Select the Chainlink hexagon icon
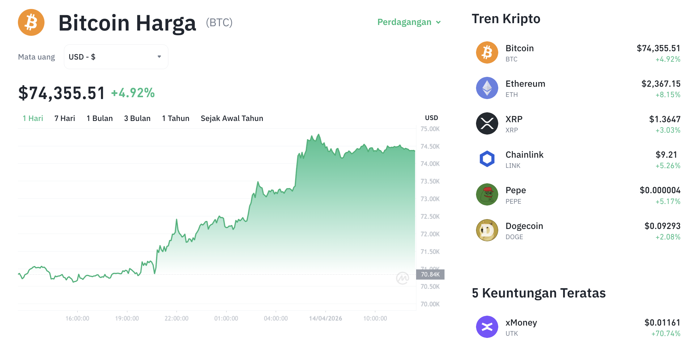Viewport: 687px width, 345px height. tap(487, 159)
